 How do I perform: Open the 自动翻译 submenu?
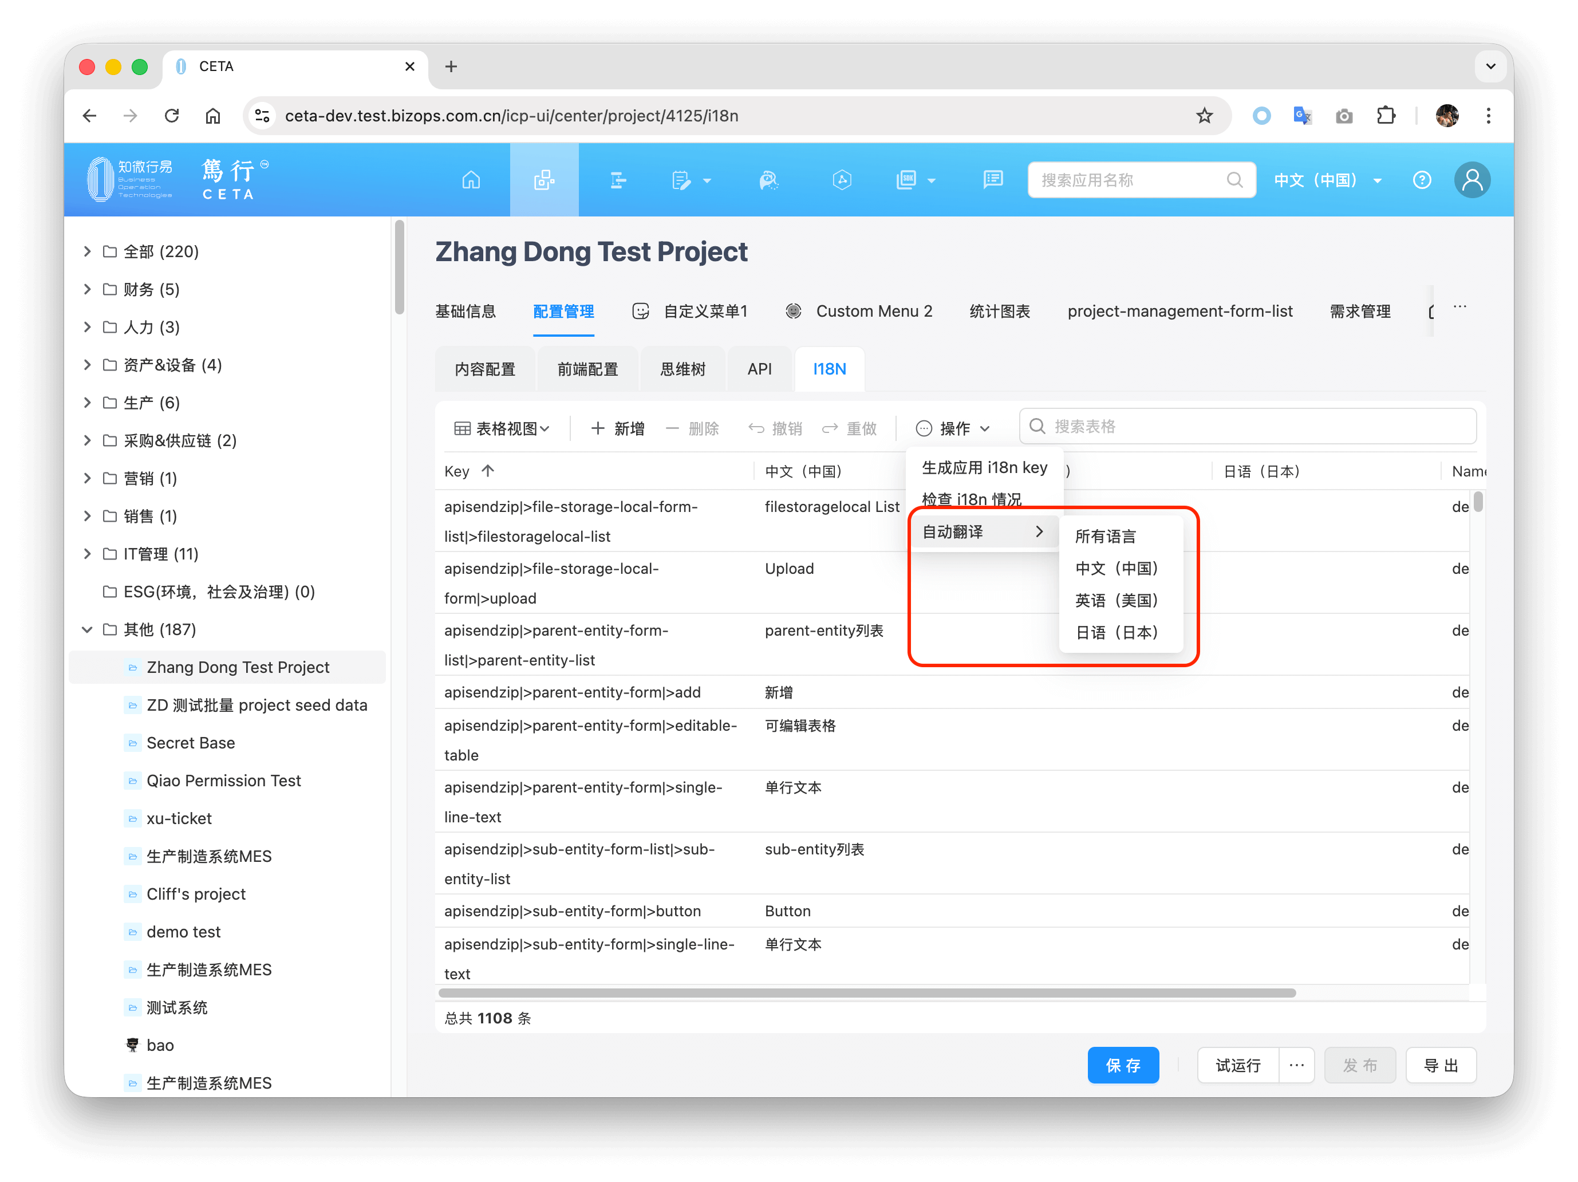[x=984, y=531]
